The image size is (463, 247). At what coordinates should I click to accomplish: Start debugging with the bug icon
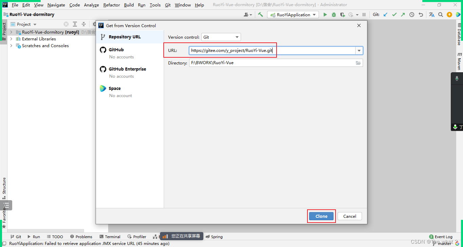click(x=334, y=15)
